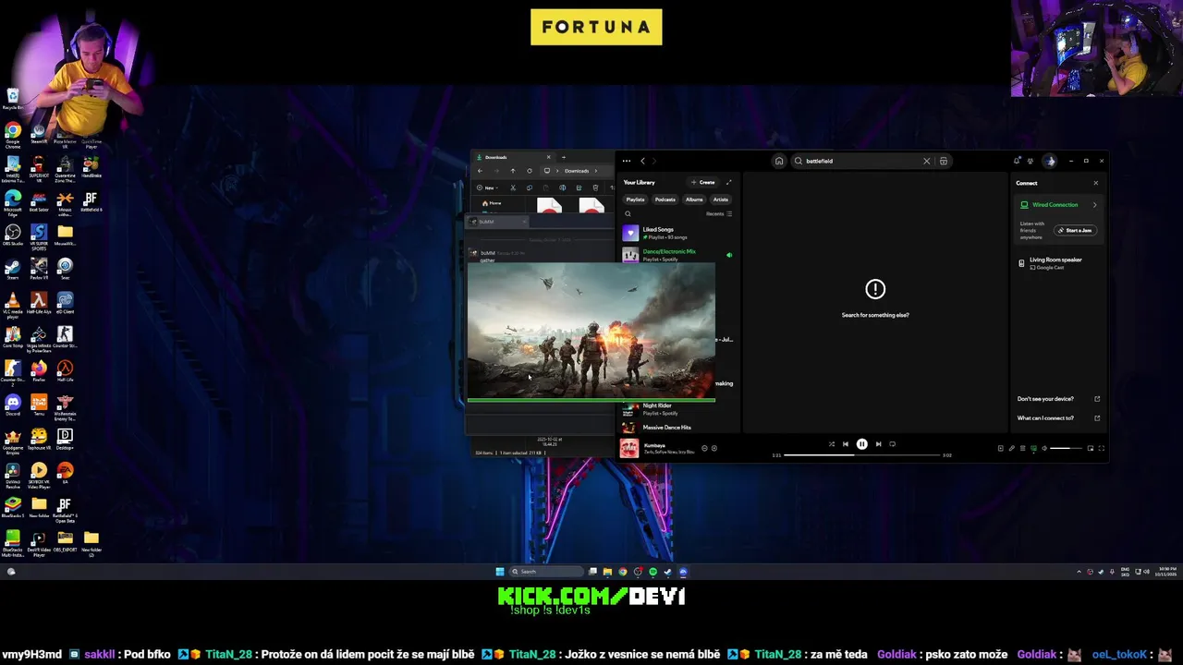
Task: Toggle shuffle in Spotify player
Action: click(x=831, y=444)
